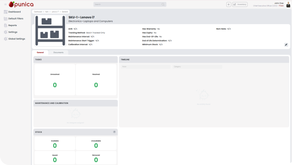Click the STOCK panel header text
The height and width of the screenshot is (165, 292).
tap(38, 132)
